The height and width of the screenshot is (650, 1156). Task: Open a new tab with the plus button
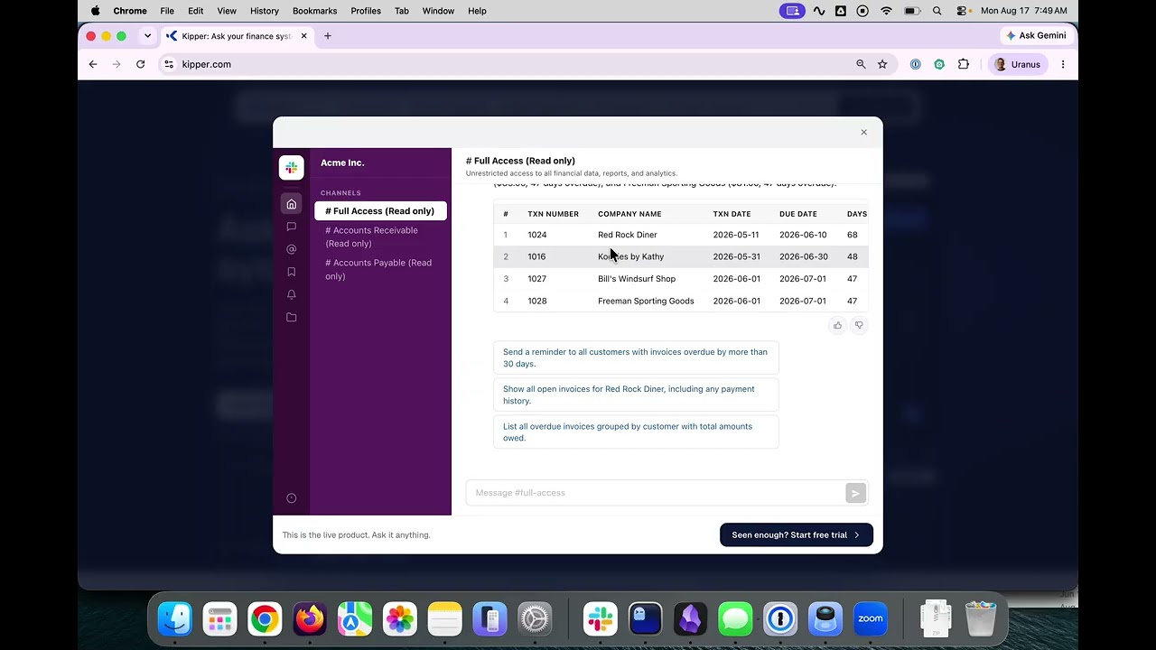[328, 36]
